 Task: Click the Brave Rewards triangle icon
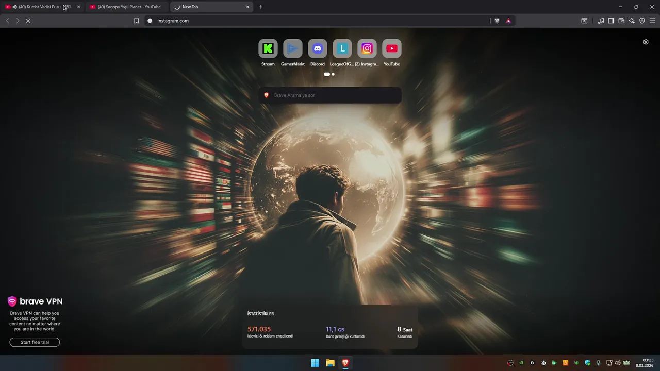(508, 21)
